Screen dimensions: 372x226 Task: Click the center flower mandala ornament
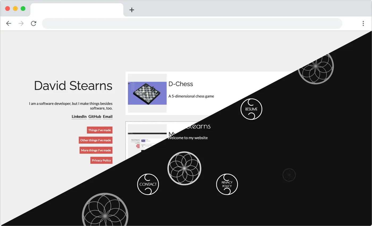184,168
